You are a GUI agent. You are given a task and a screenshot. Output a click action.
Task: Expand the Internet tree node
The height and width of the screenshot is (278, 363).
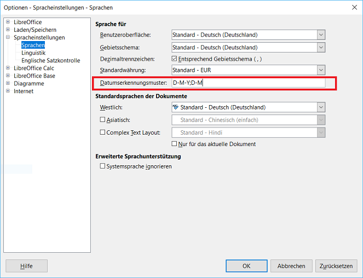point(8,91)
